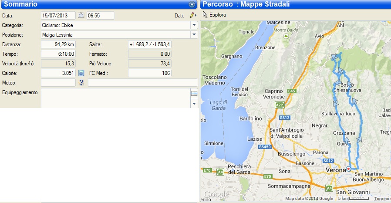Click the small Meteo temperature field
Viewport: 391px width, 203px height.
point(58,82)
